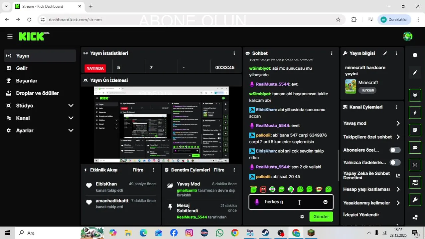The width and height of the screenshot is (425, 239).
Task: Open browser extensions puzzle icon
Action: (x=354, y=20)
